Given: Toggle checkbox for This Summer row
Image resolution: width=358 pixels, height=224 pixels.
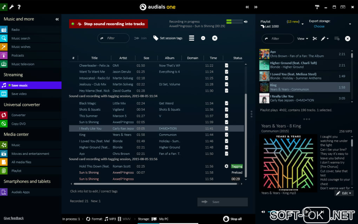Looking at the screenshot, I should click(x=226, y=116).
